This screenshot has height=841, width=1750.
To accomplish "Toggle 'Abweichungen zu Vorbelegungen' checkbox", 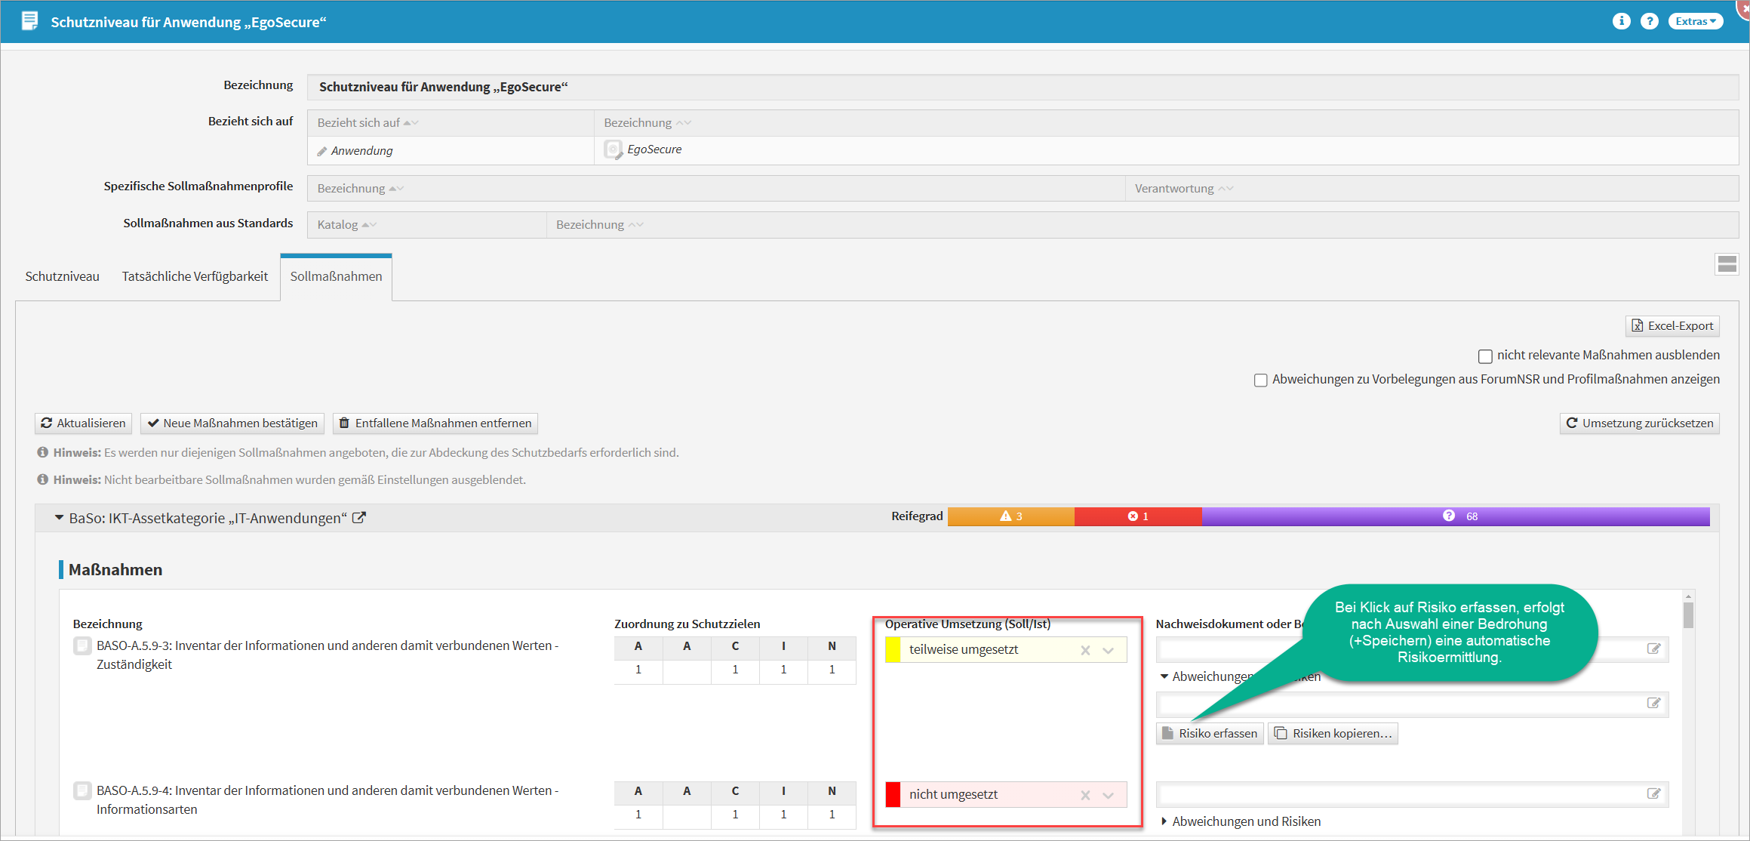I will [x=1260, y=380].
